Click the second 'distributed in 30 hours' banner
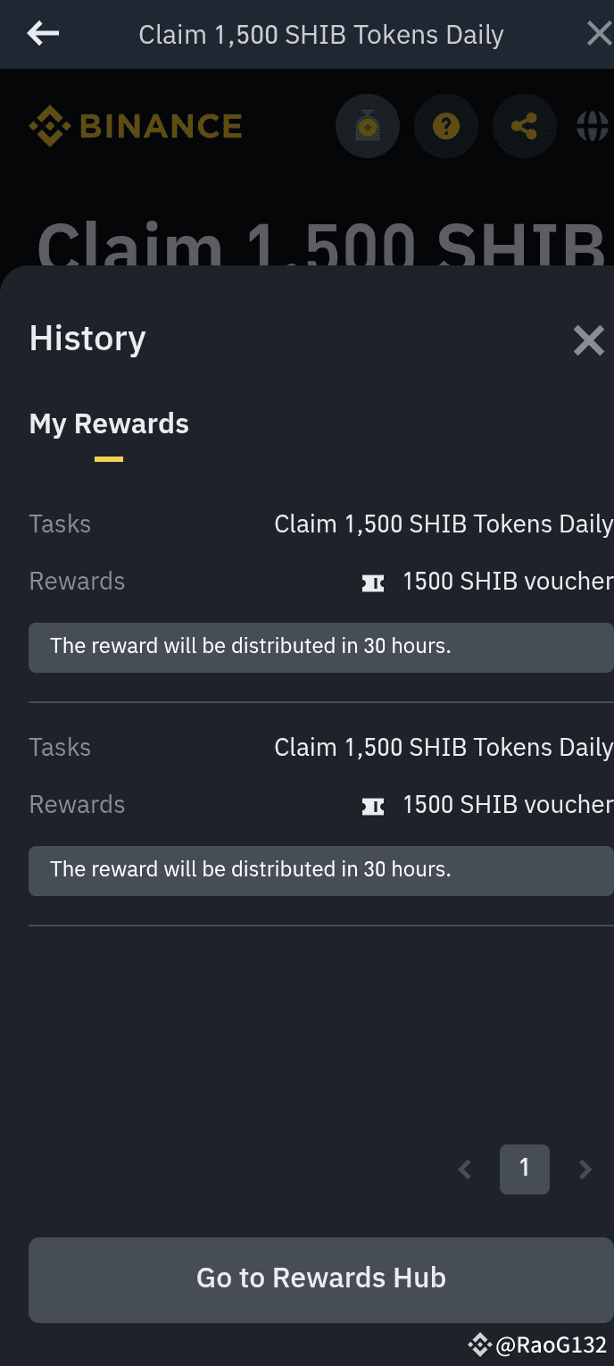The width and height of the screenshot is (614, 1366). [320, 869]
